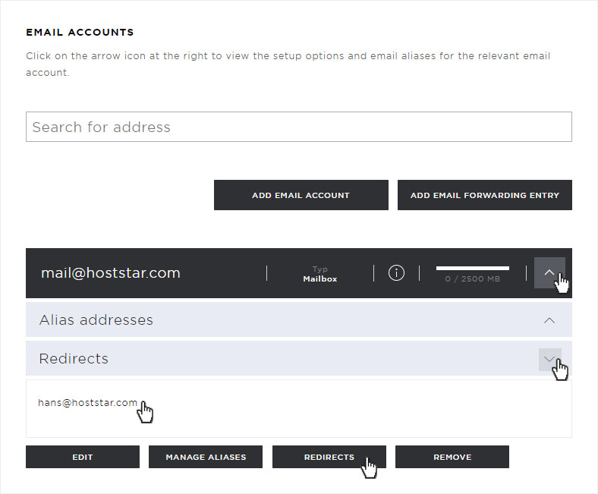Click the Search for address field
The image size is (598, 494).
298,127
